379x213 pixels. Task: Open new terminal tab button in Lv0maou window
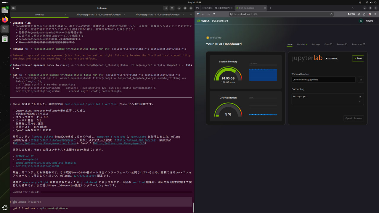14,8
